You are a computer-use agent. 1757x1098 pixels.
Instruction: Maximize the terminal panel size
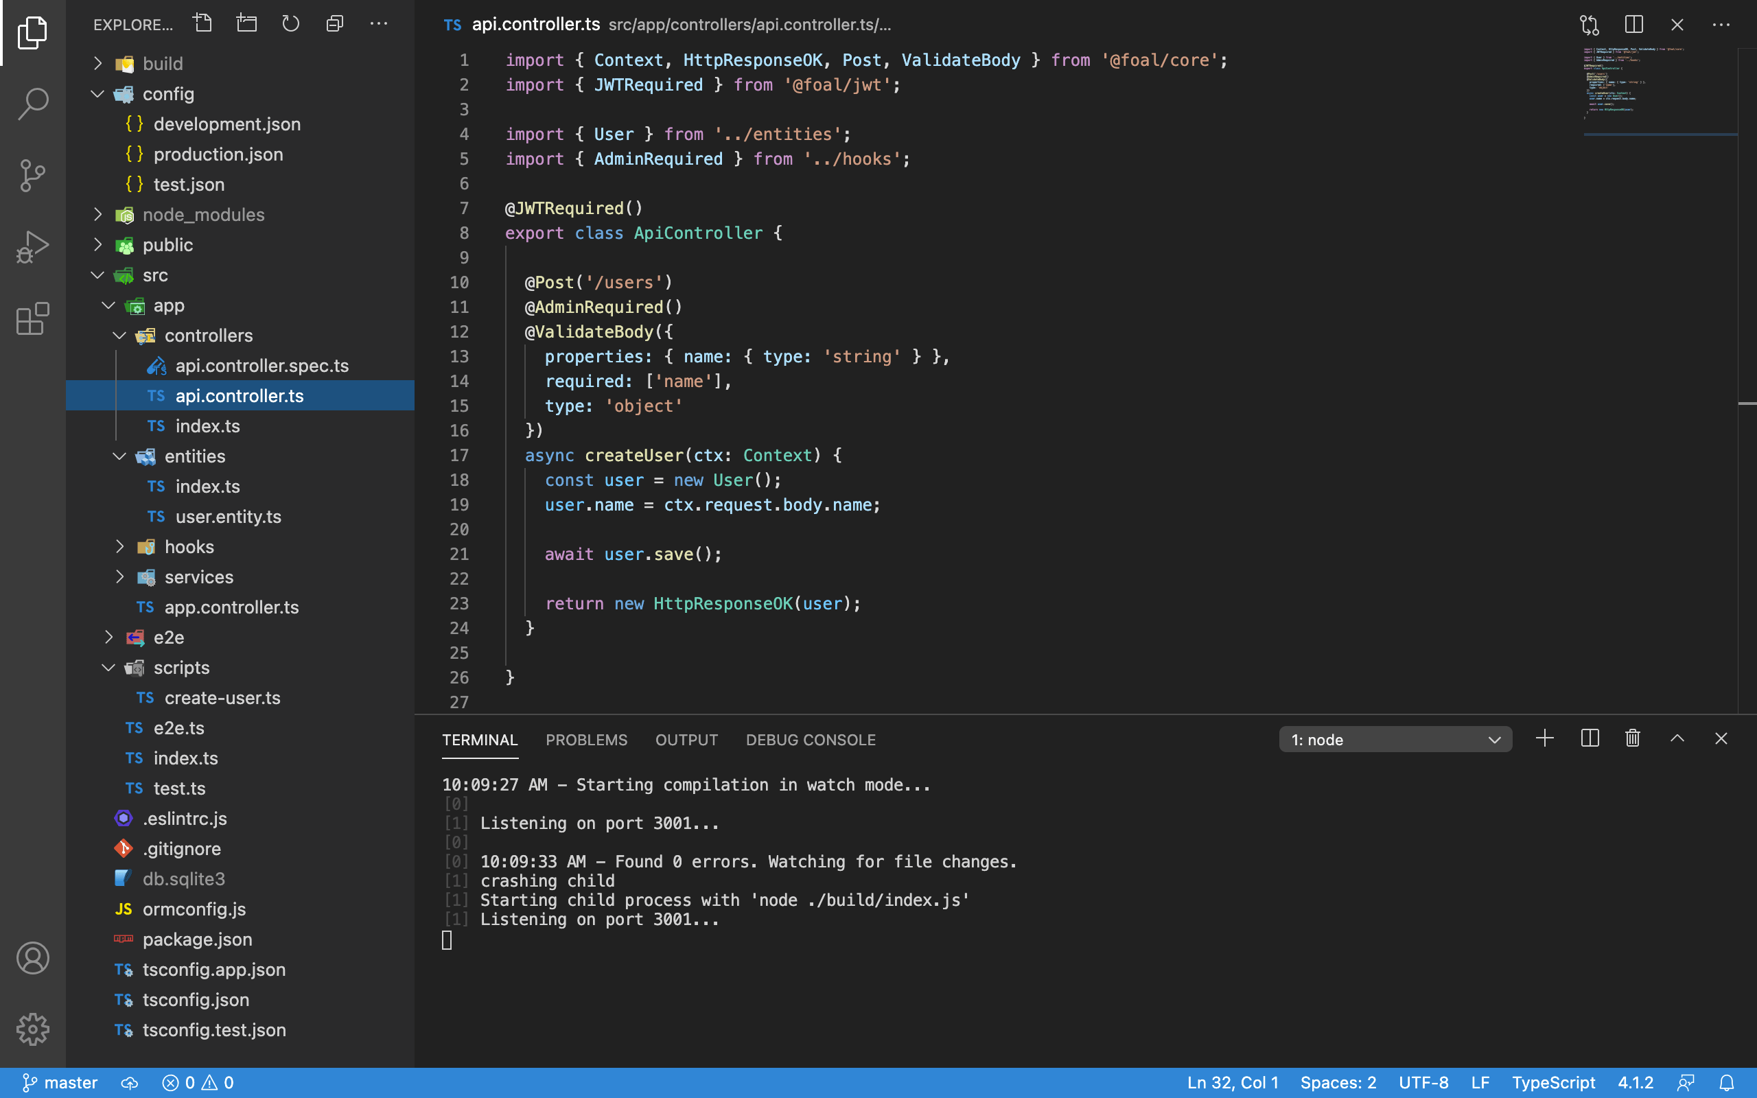1677,738
